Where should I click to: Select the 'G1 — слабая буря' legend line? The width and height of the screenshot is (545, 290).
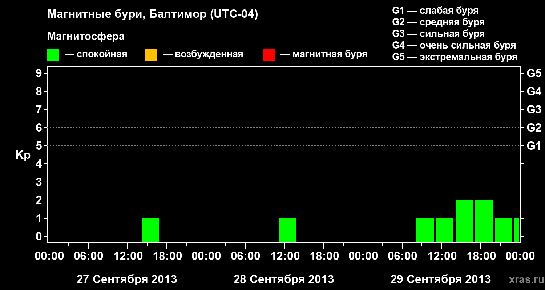(435, 11)
